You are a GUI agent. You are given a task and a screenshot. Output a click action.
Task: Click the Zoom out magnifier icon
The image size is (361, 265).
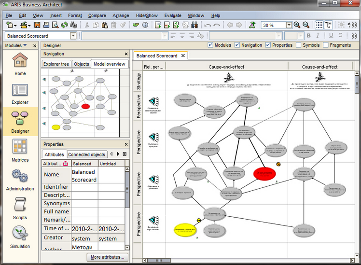click(x=306, y=25)
